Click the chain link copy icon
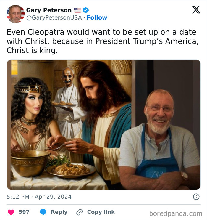Screen dimensions: 207x220 79,212
